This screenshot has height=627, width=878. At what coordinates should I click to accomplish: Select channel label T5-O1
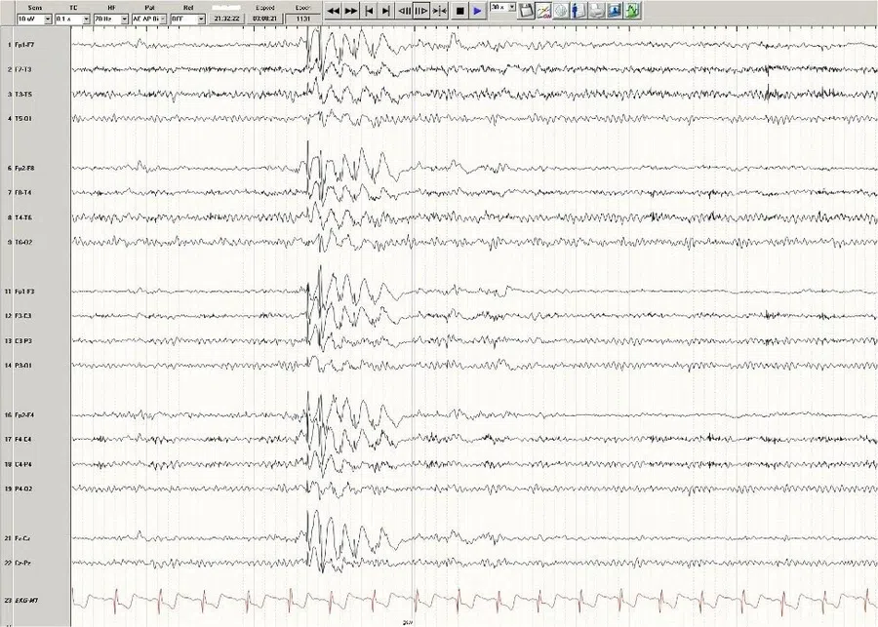click(x=23, y=119)
